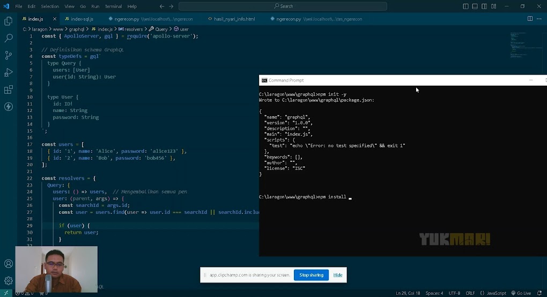This screenshot has height=297, width=547.
Task: Open the Go menu
Action: click(83, 6)
